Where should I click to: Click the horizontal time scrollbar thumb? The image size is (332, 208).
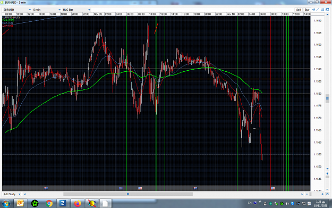pos(128,194)
